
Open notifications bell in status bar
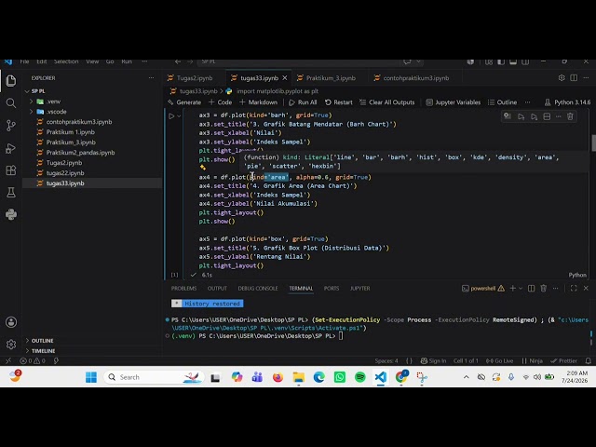(x=588, y=360)
